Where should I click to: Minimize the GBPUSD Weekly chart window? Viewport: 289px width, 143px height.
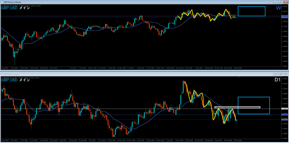[275, 2]
